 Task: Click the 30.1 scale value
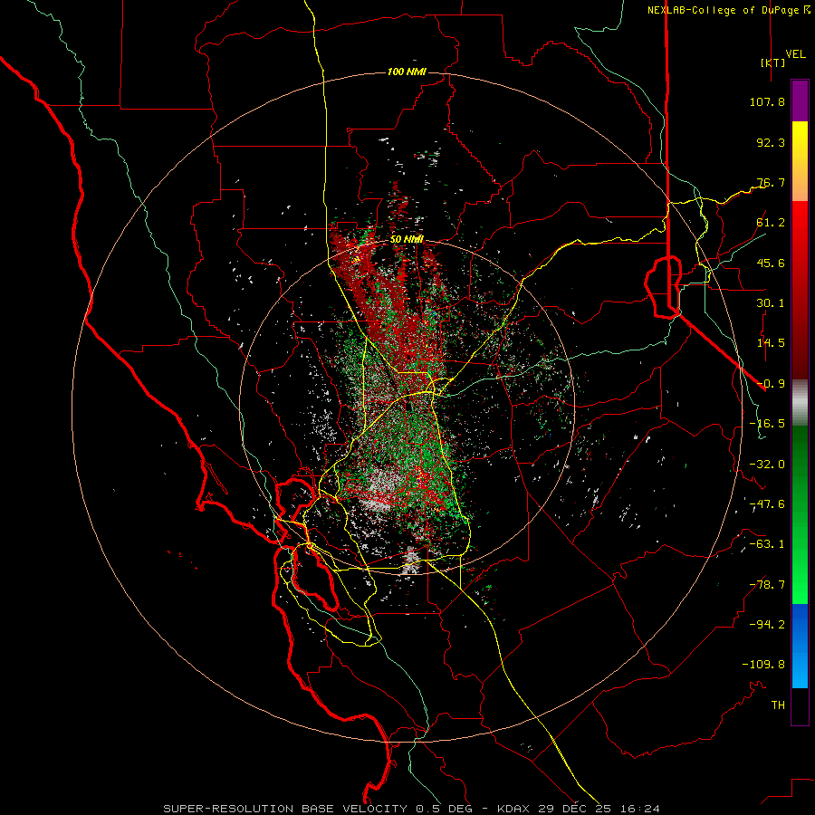tap(771, 303)
